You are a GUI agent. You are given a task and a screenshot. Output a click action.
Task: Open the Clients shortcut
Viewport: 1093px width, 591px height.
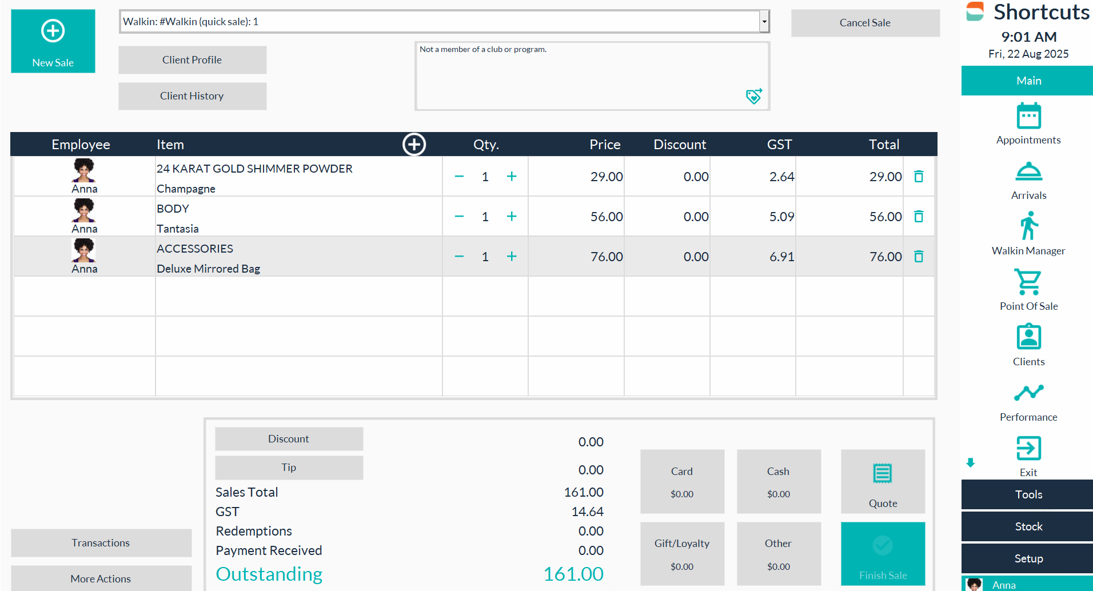[x=1028, y=345]
